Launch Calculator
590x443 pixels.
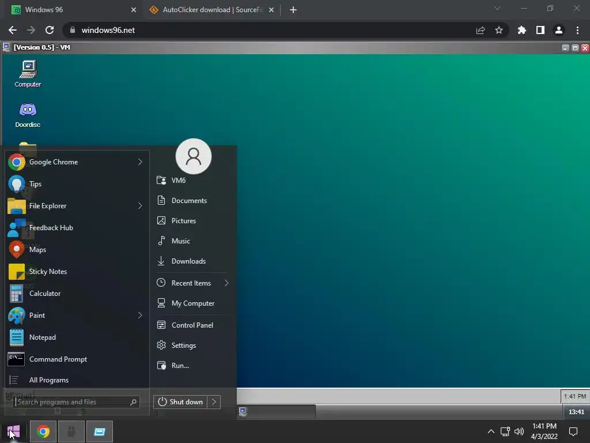click(77, 293)
